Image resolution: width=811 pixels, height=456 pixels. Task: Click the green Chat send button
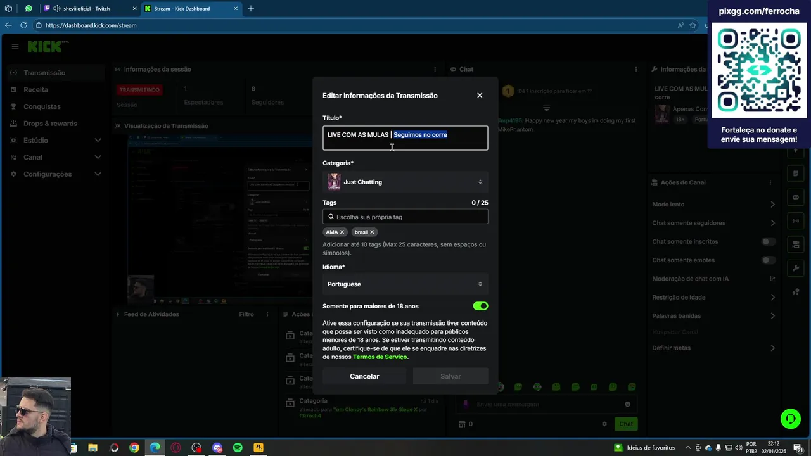click(x=626, y=424)
